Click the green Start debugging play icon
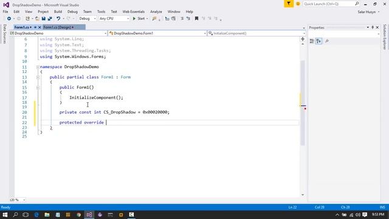Screen dimensions: 389x219 point(134,19)
